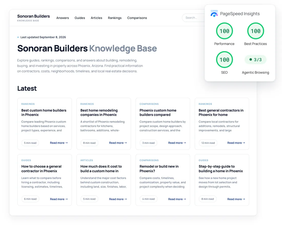This screenshot has width=282, height=225.
Task: Click the 'PageSpeed Insights' title text
Action: coord(240,14)
